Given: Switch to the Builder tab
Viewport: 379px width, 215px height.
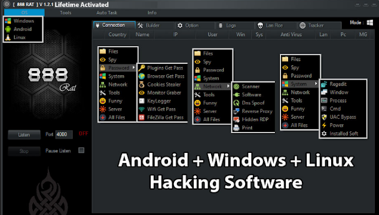Looking at the screenshot, I should click(155, 25).
